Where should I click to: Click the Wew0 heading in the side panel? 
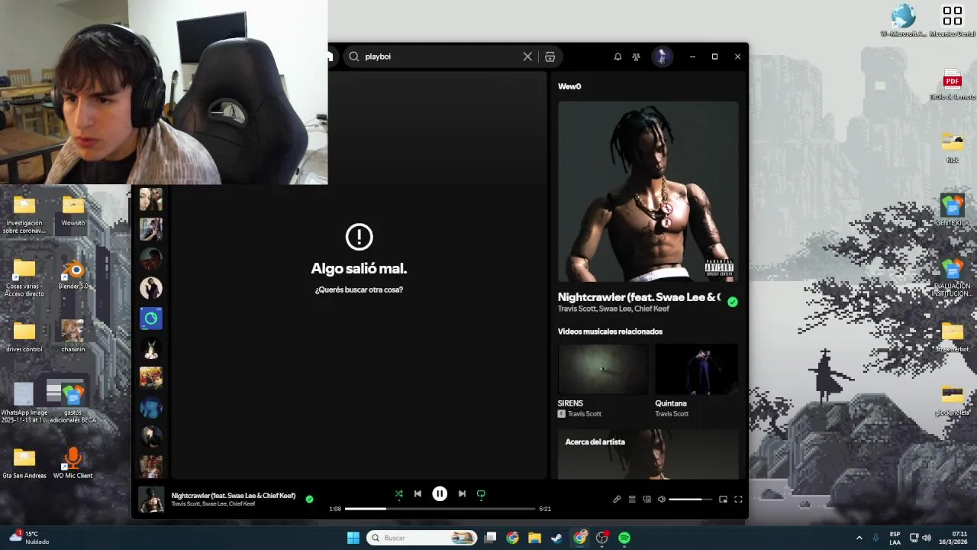coord(569,86)
